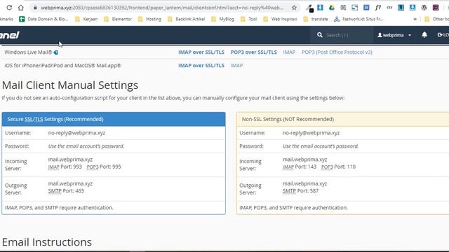The image size is (449, 252).
Task: Click the browser address bar URL
Action: [162, 8]
